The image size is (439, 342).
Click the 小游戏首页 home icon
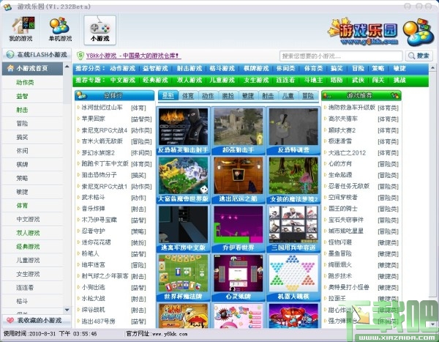point(10,68)
